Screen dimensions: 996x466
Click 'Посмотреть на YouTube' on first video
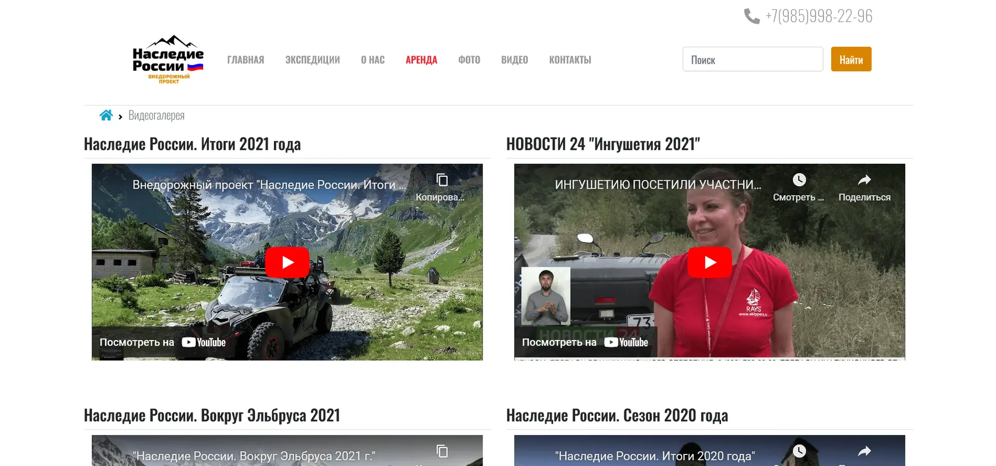point(162,343)
